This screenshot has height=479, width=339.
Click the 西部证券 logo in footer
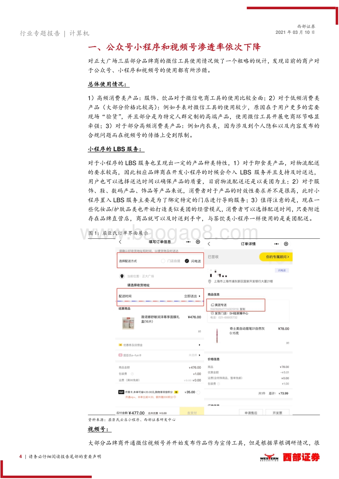click(x=290, y=457)
